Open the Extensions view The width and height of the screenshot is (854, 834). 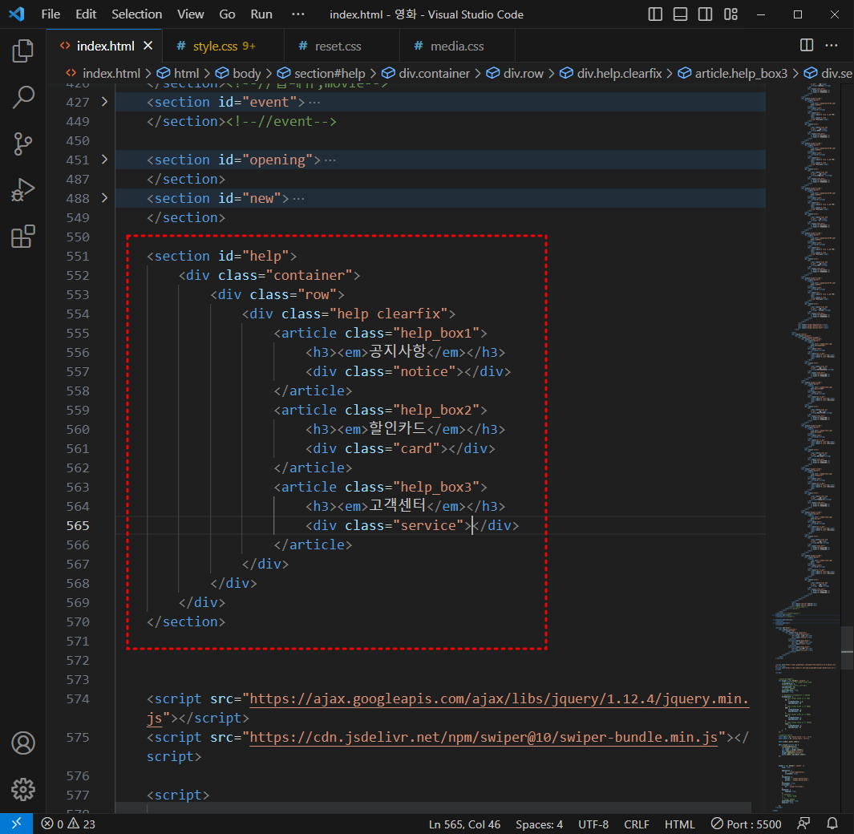(x=23, y=237)
